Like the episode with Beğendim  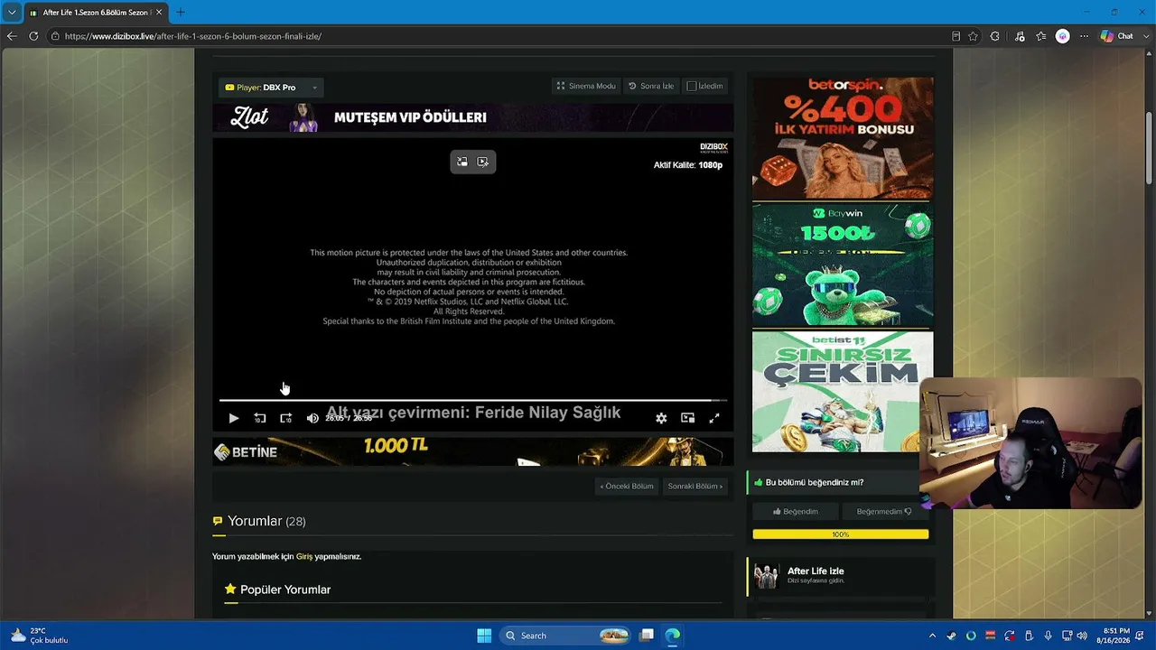(x=796, y=511)
